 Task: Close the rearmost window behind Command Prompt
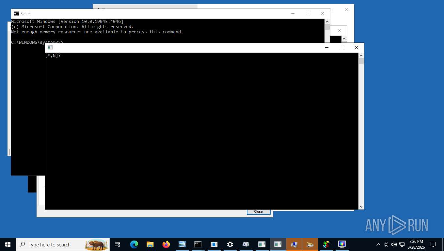347,9
